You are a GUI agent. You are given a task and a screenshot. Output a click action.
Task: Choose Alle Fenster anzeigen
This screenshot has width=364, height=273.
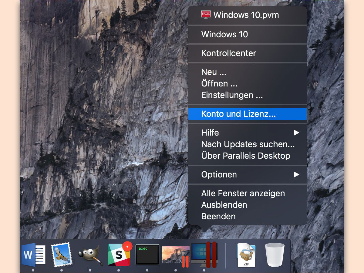248,193
